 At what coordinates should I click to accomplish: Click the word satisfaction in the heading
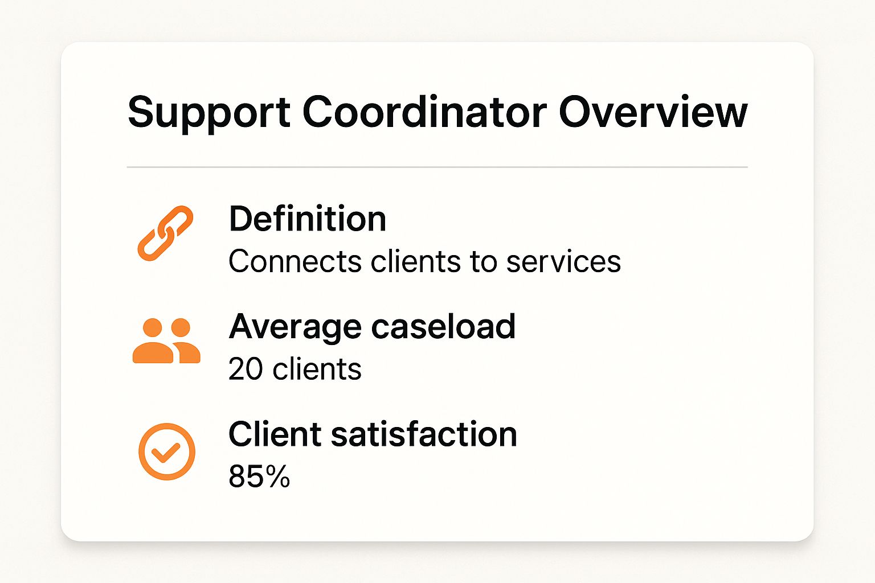click(424, 434)
